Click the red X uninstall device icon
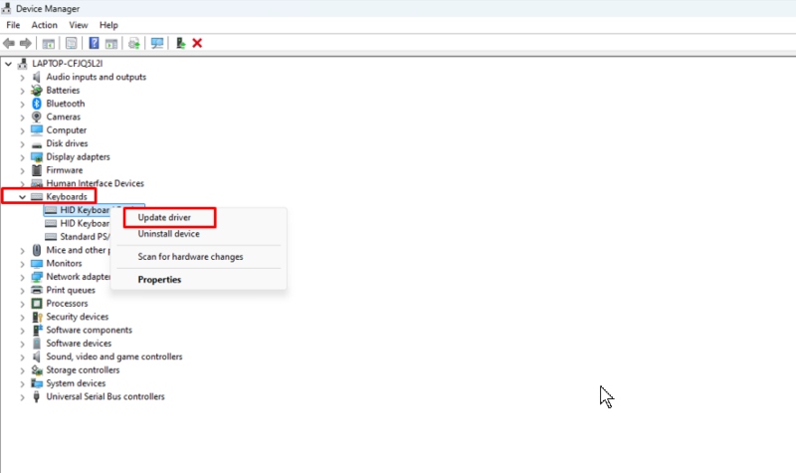Screen dimensions: 796x473 tap(197, 43)
